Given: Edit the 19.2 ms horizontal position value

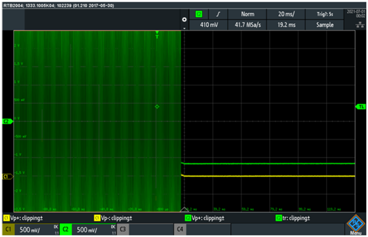Looking at the screenshot, I should click(286, 25).
